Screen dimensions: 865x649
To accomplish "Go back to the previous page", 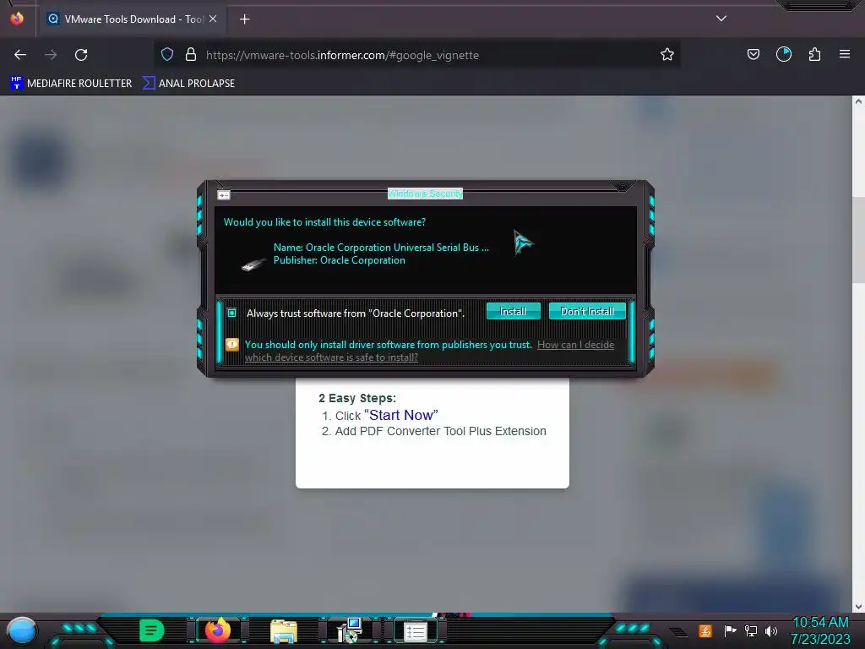I will pyautogui.click(x=20, y=55).
